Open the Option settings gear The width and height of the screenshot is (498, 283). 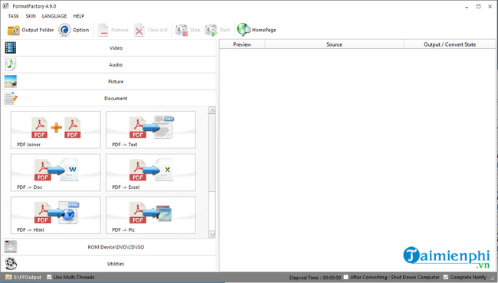[64, 30]
